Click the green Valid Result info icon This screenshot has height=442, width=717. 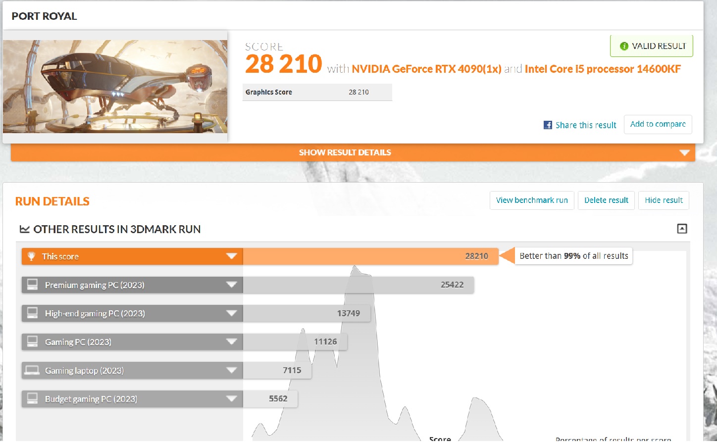click(624, 46)
